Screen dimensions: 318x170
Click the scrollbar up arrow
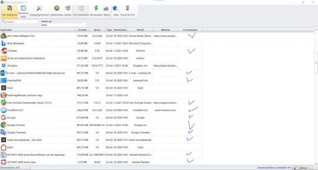[x=316, y=30]
